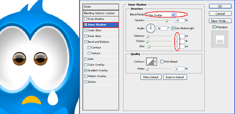Enable the Inner Glow checkbox
235x114 pixels.
click(86, 36)
